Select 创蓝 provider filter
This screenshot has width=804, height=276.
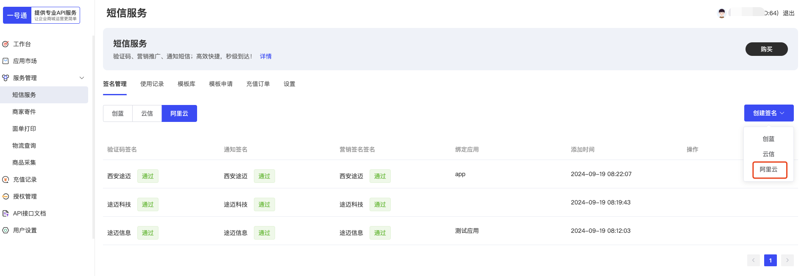pos(118,113)
